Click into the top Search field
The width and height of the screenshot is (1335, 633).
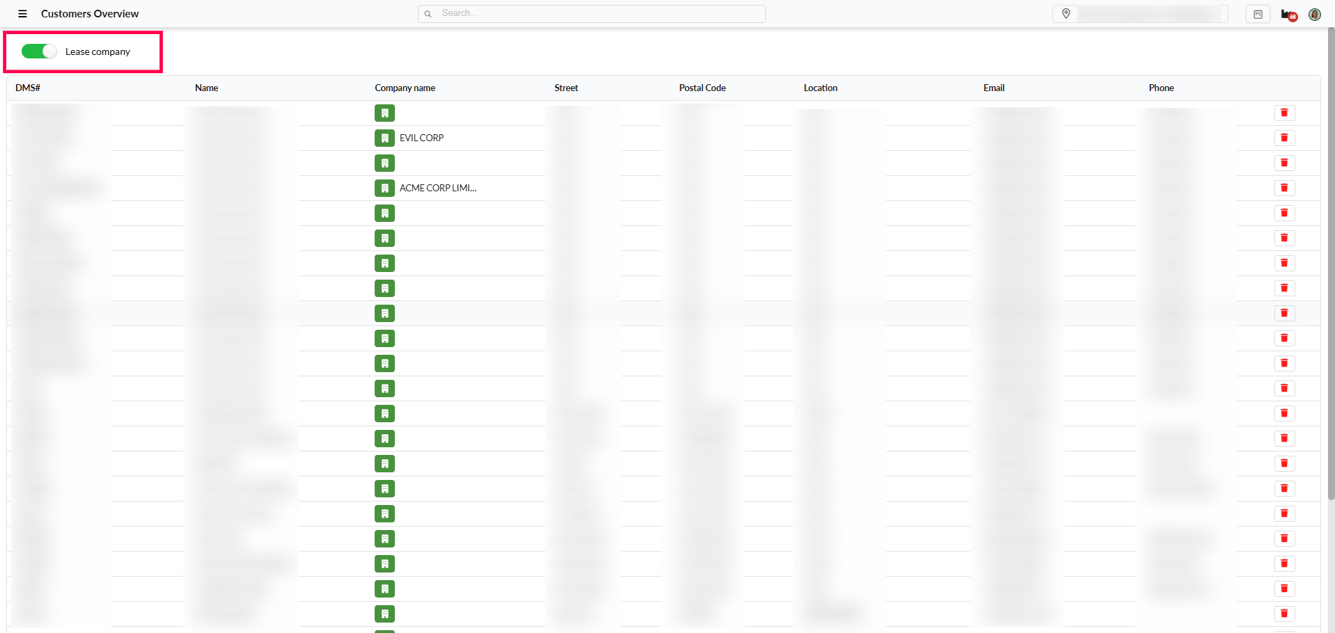[592, 13]
